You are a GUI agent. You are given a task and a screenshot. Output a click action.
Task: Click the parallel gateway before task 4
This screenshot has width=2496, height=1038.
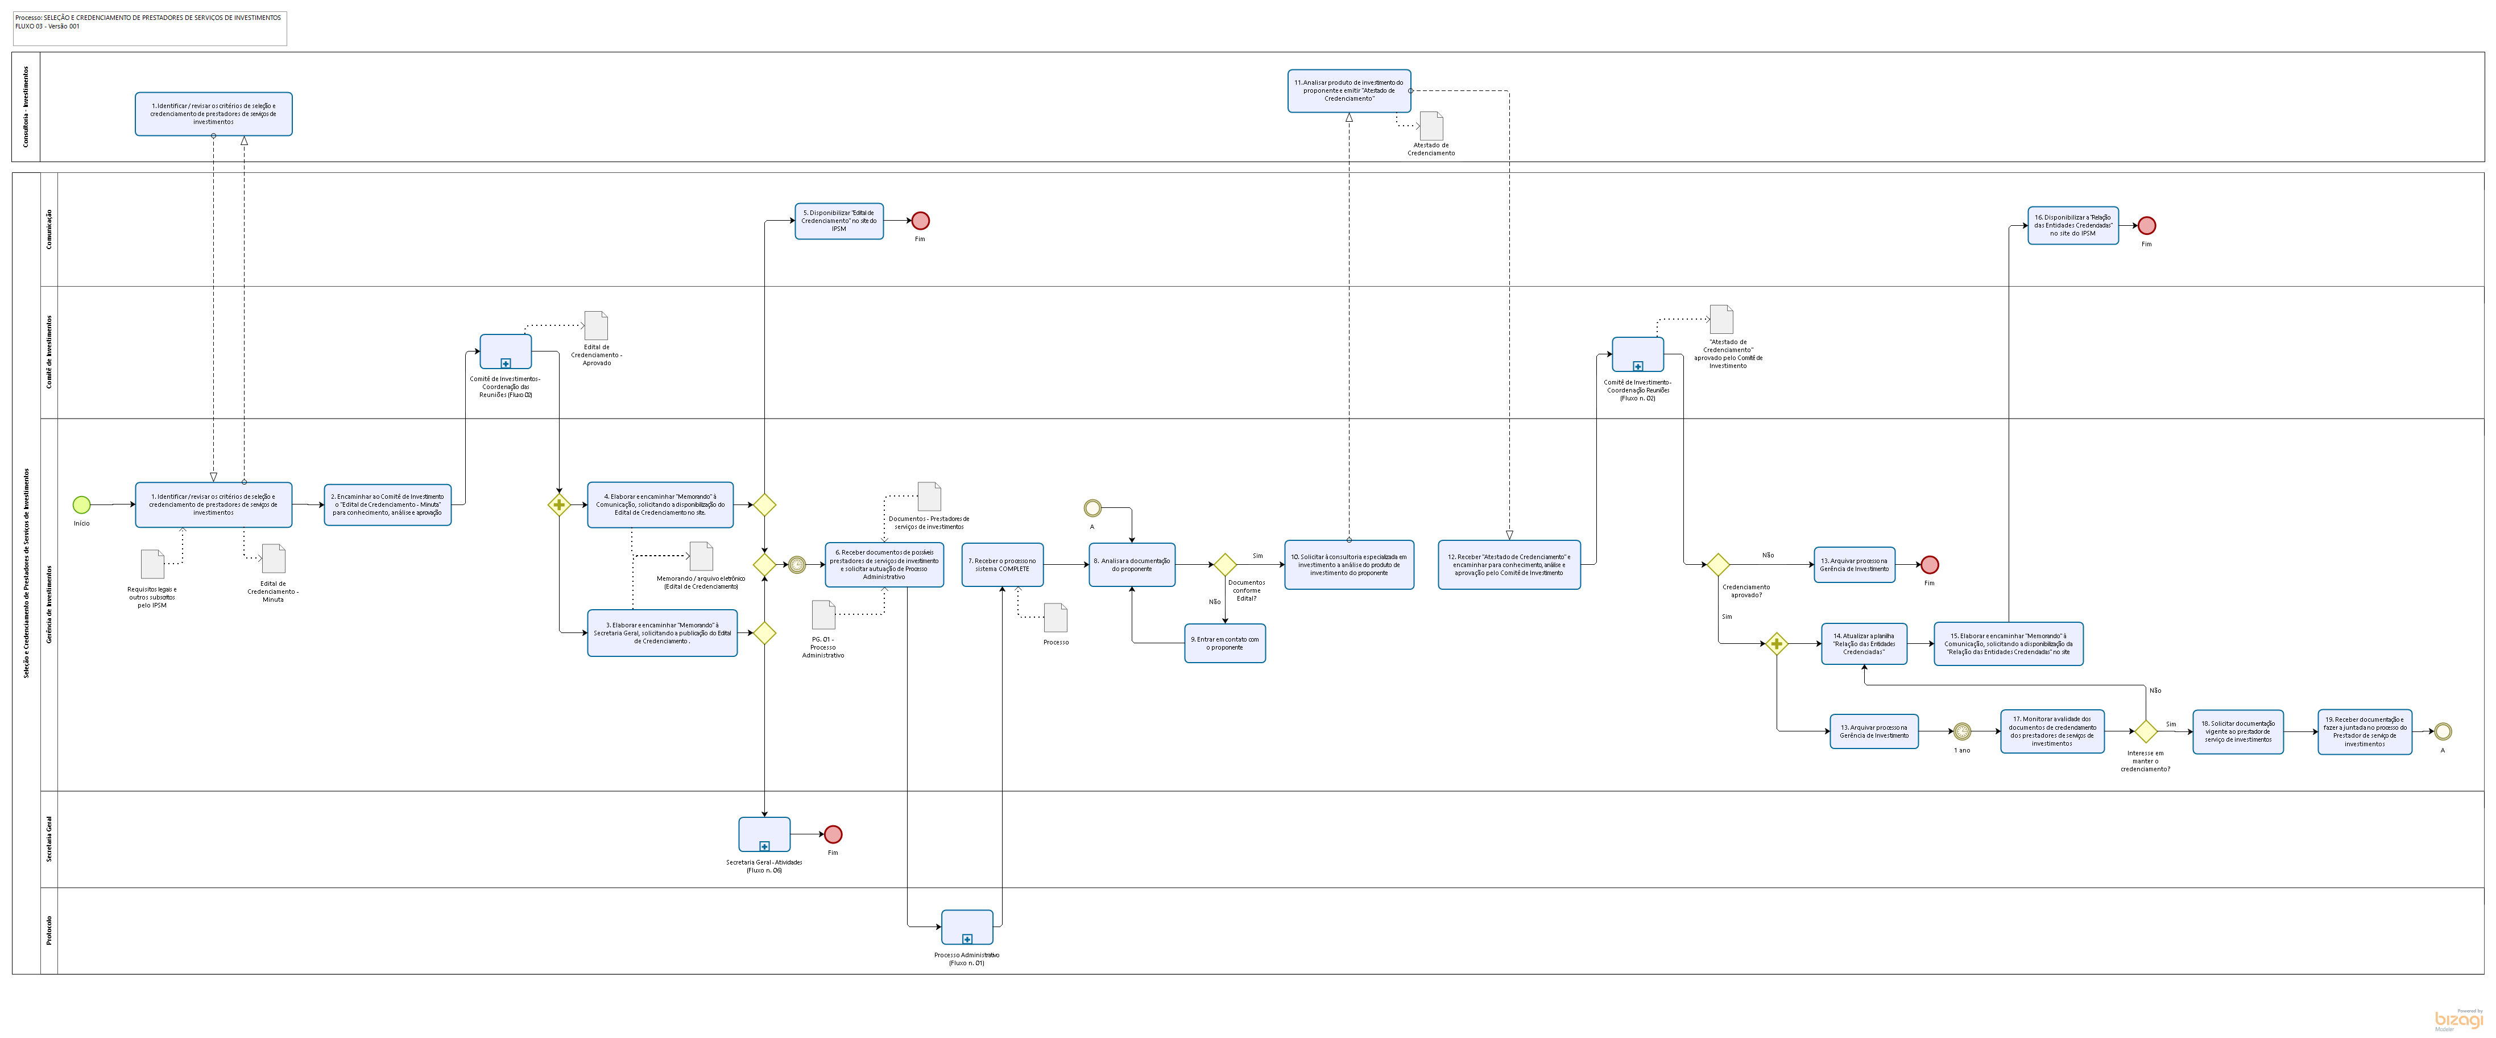(559, 505)
